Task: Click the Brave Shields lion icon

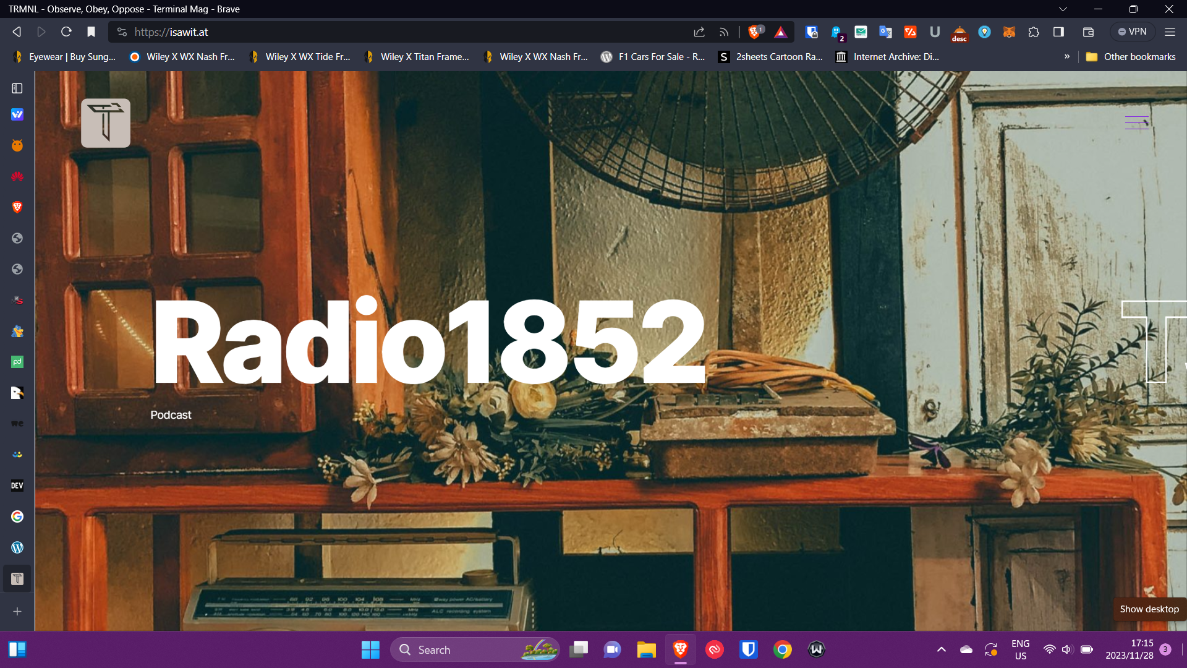Action: [x=755, y=32]
